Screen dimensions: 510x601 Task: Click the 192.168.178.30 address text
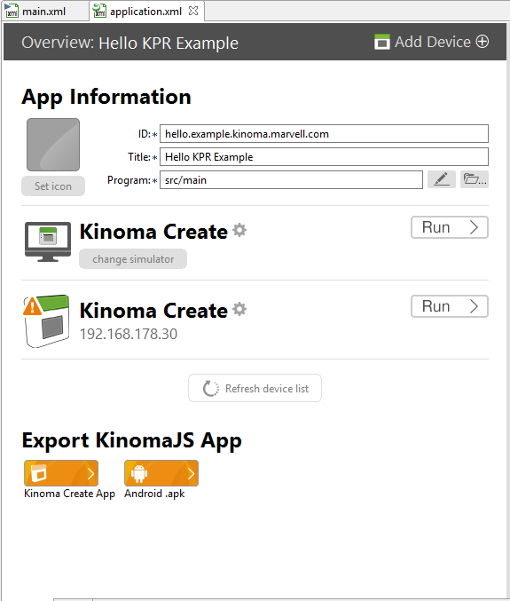tap(129, 334)
